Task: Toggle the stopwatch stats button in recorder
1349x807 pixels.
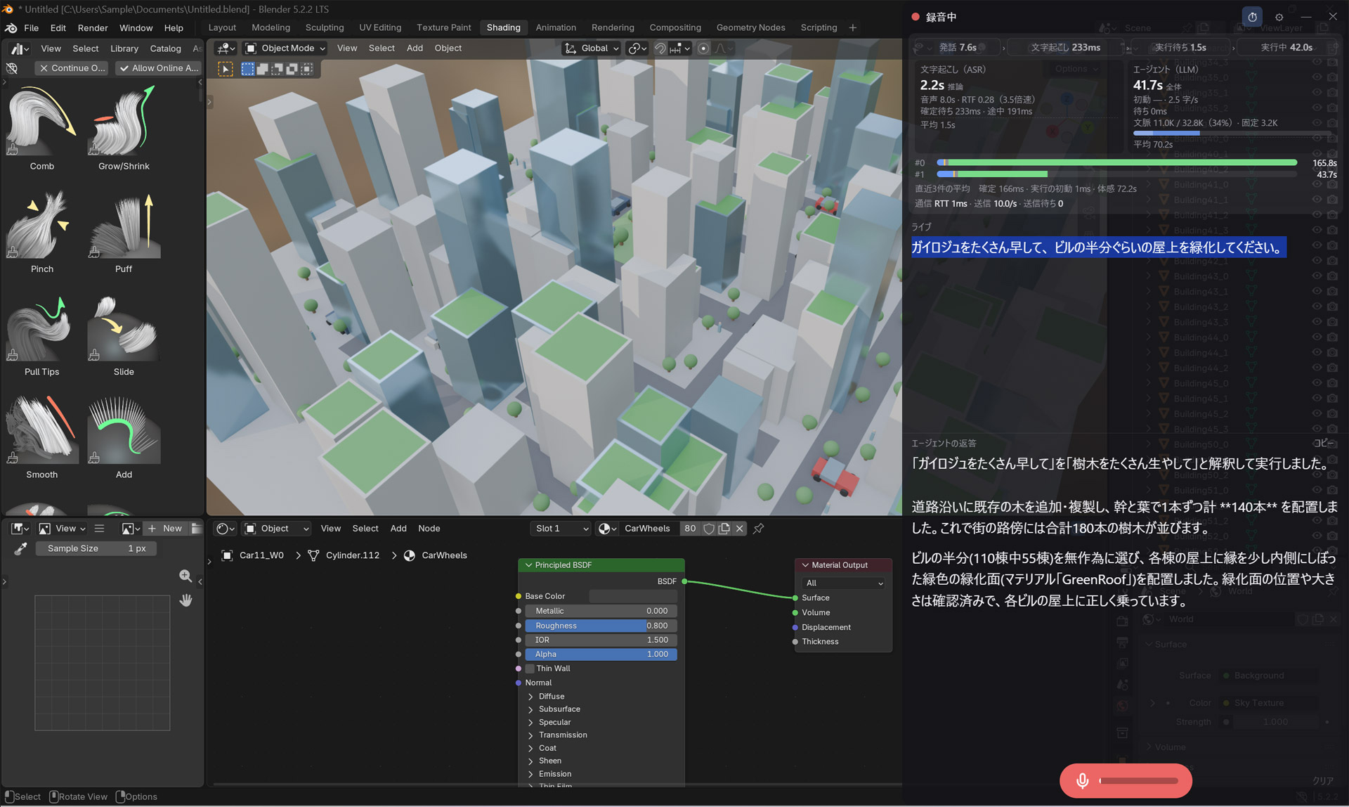Action: tap(1252, 17)
